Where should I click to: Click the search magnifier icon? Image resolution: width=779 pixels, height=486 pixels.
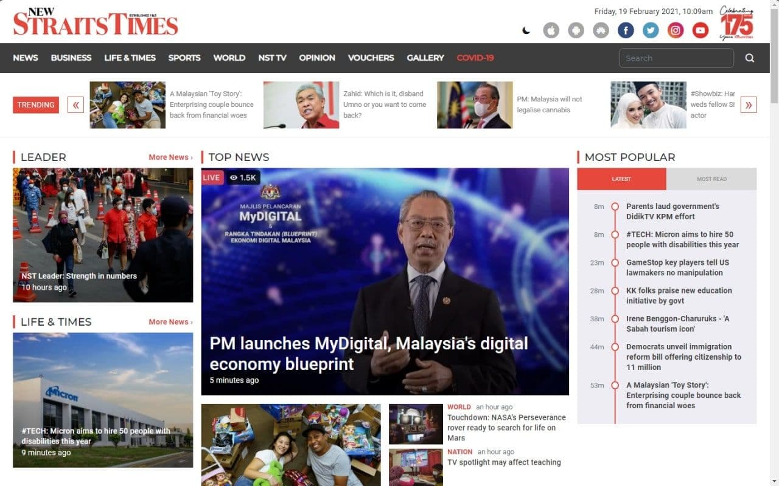tap(750, 58)
